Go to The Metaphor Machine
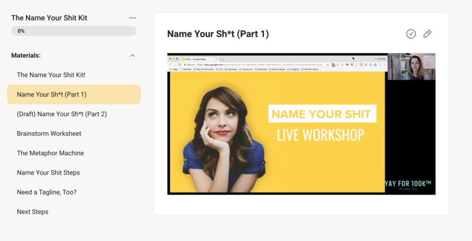This screenshot has height=241, width=472. tap(50, 153)
